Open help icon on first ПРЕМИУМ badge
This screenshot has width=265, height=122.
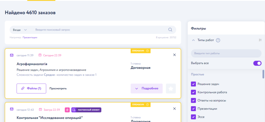pyautogui.click(x=147, y=51)
